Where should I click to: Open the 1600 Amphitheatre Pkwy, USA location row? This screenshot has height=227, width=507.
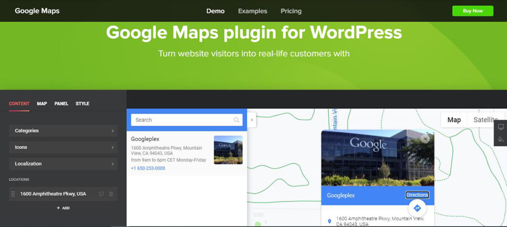point(63,194)
